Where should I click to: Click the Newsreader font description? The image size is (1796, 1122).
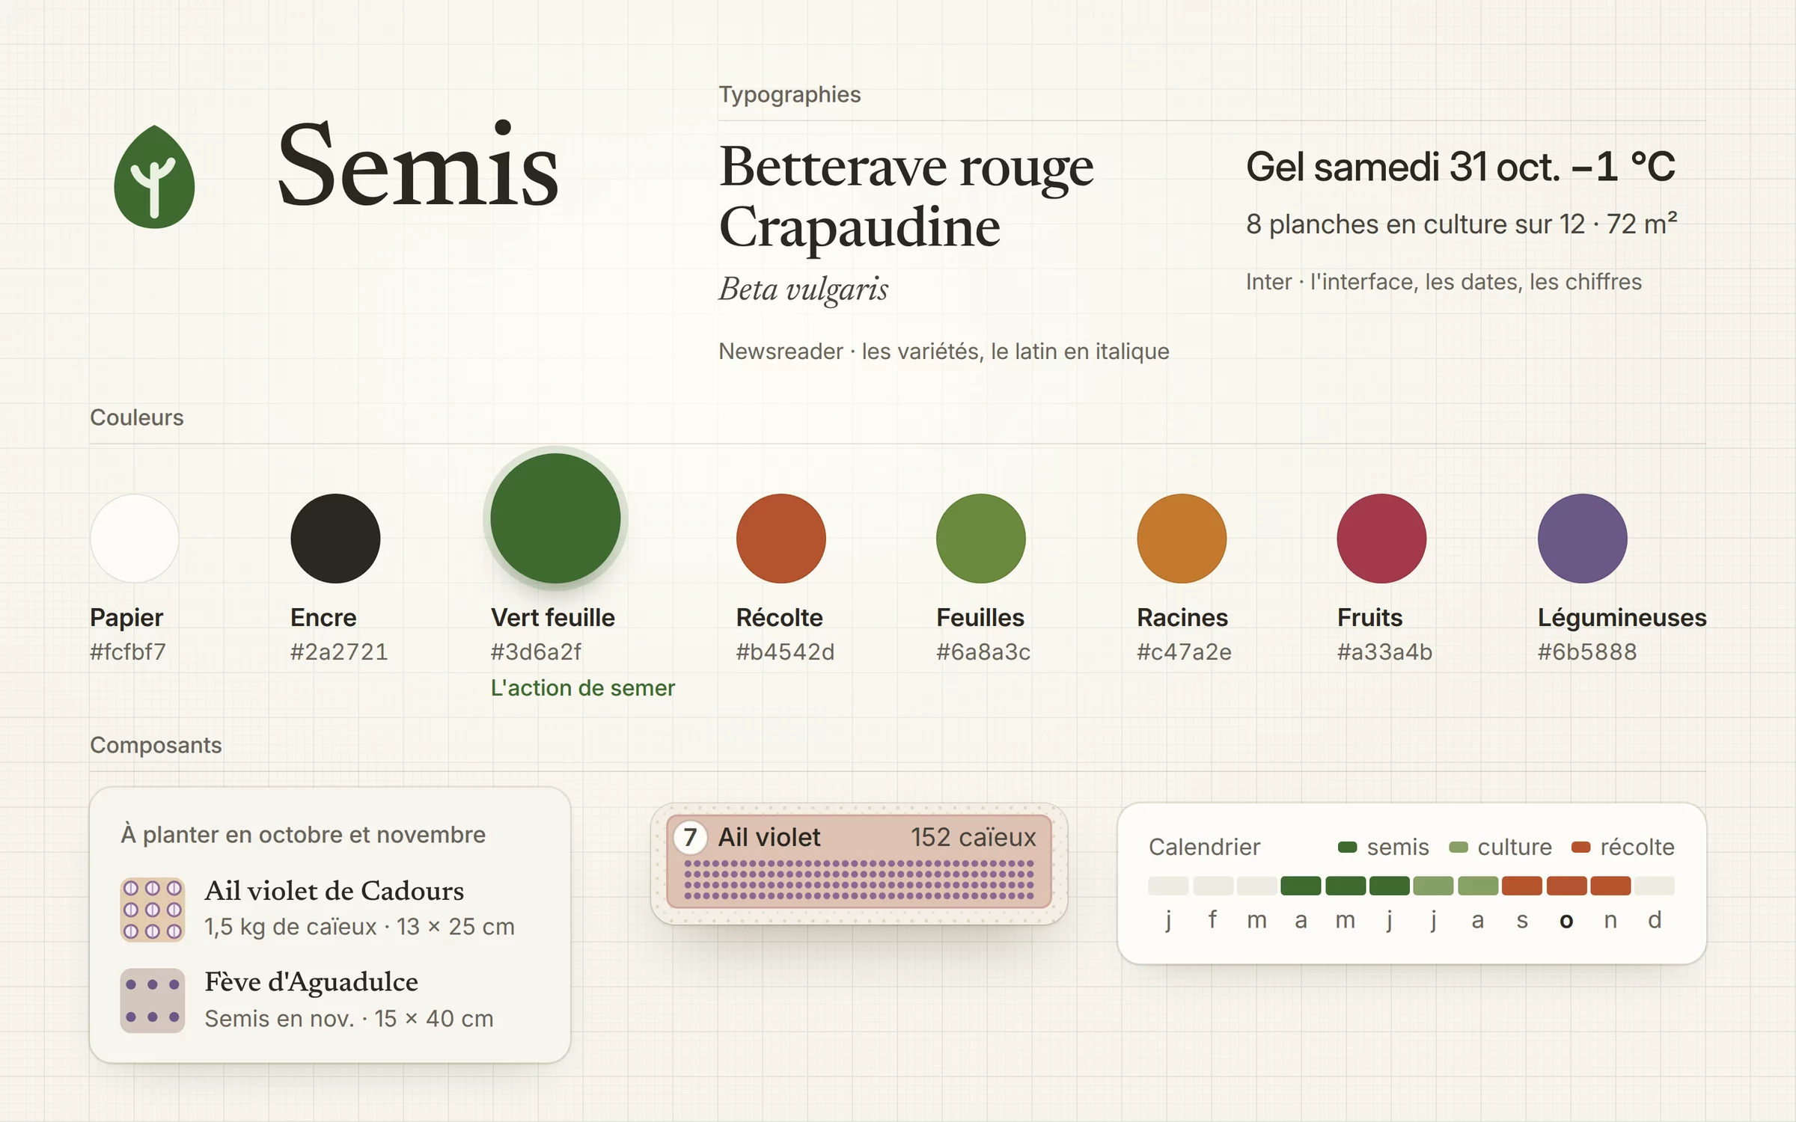click(944, 351)
